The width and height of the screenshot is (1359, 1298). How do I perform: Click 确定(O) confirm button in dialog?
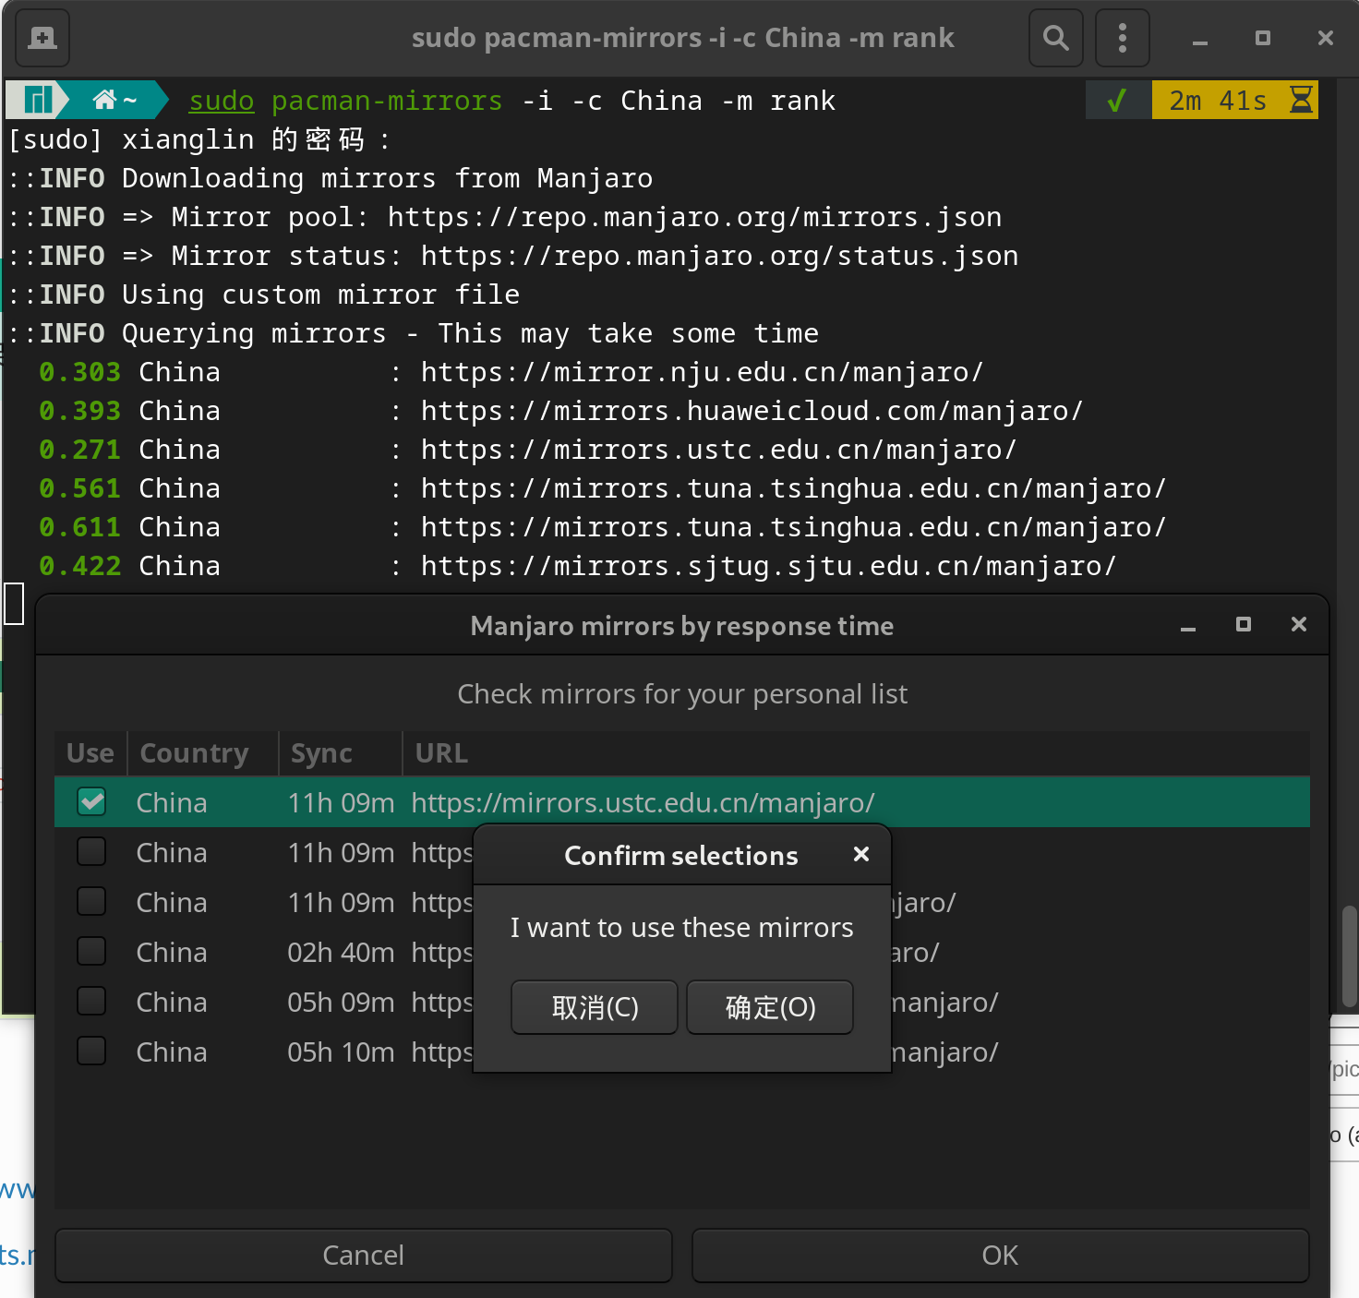pyautogui.click(x=770, y=1007)
